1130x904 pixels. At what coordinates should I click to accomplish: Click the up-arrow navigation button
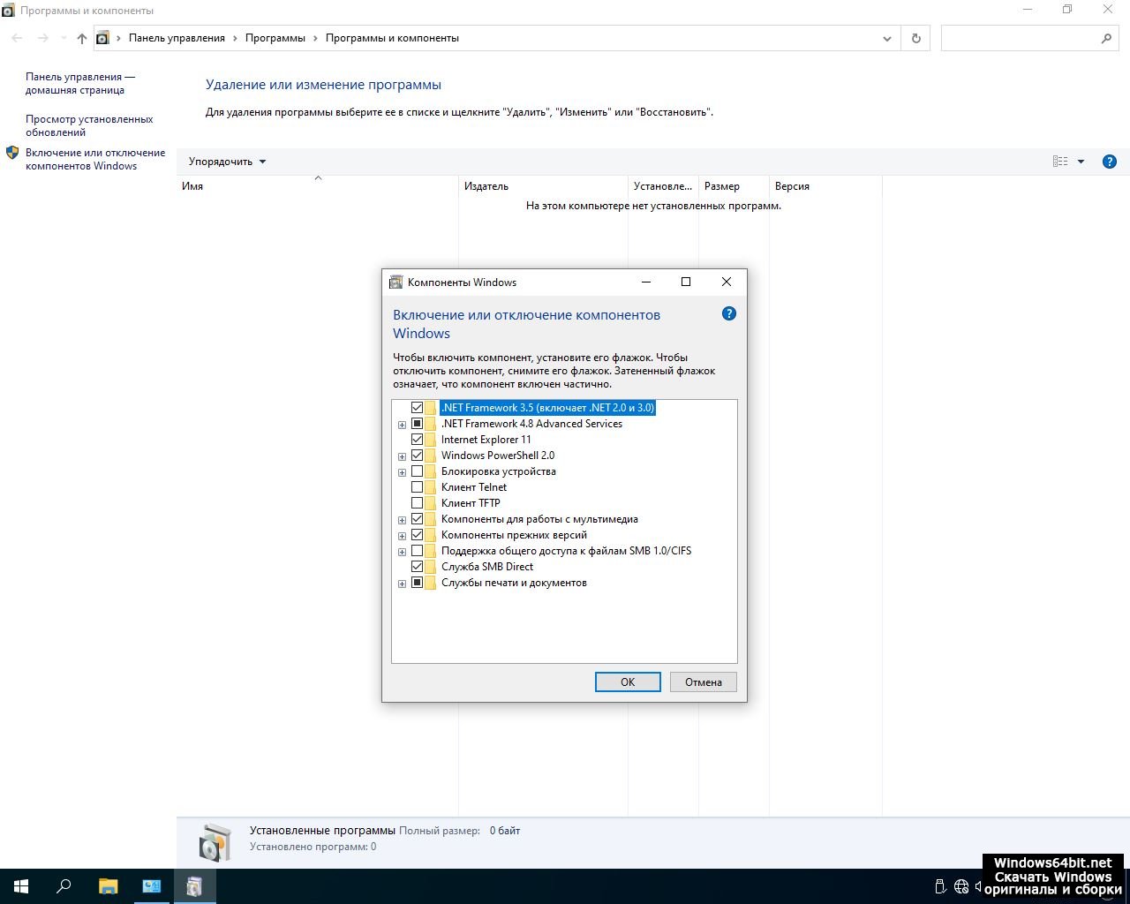point(82,38)
